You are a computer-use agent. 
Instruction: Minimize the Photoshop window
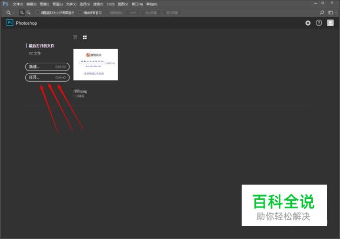click(x=315, y=3)
